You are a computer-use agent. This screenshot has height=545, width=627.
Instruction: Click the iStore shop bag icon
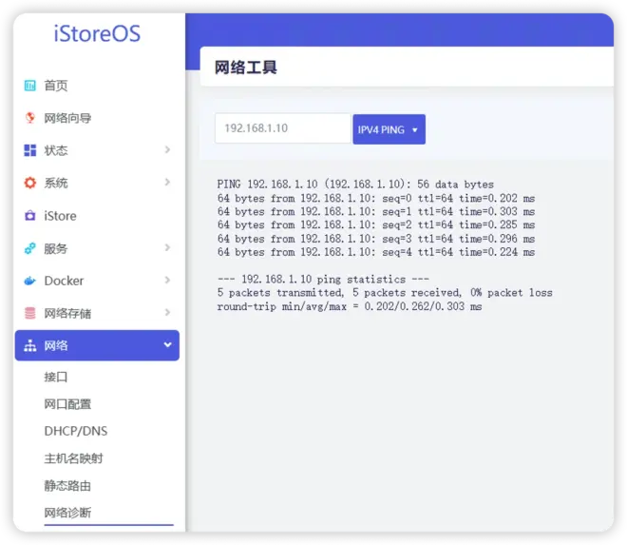tap(30, 216)
